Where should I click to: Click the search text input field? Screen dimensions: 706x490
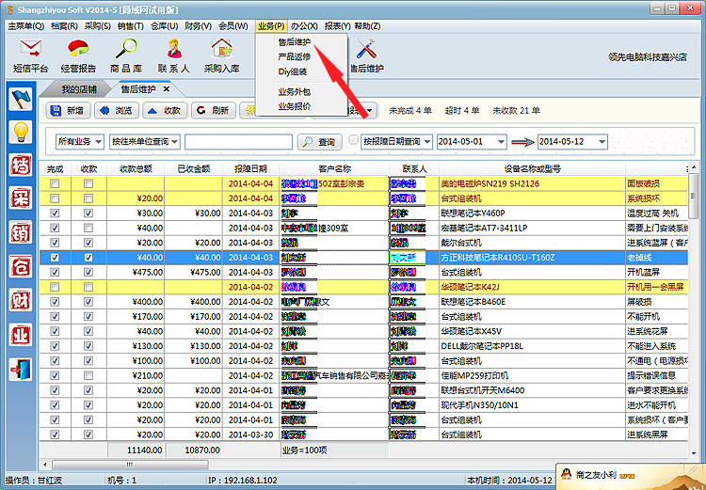click(237, 142)
